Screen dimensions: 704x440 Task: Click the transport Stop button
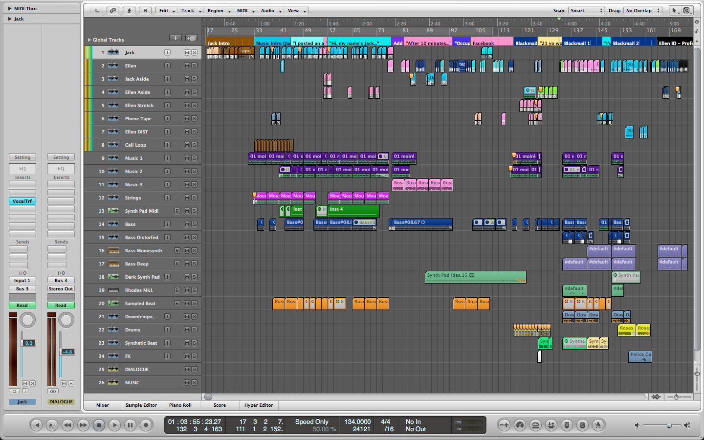(x=99, y=425)
